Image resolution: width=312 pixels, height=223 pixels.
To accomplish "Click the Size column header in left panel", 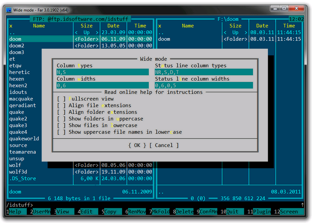I will pyautogui.click(x=87, y=26).
